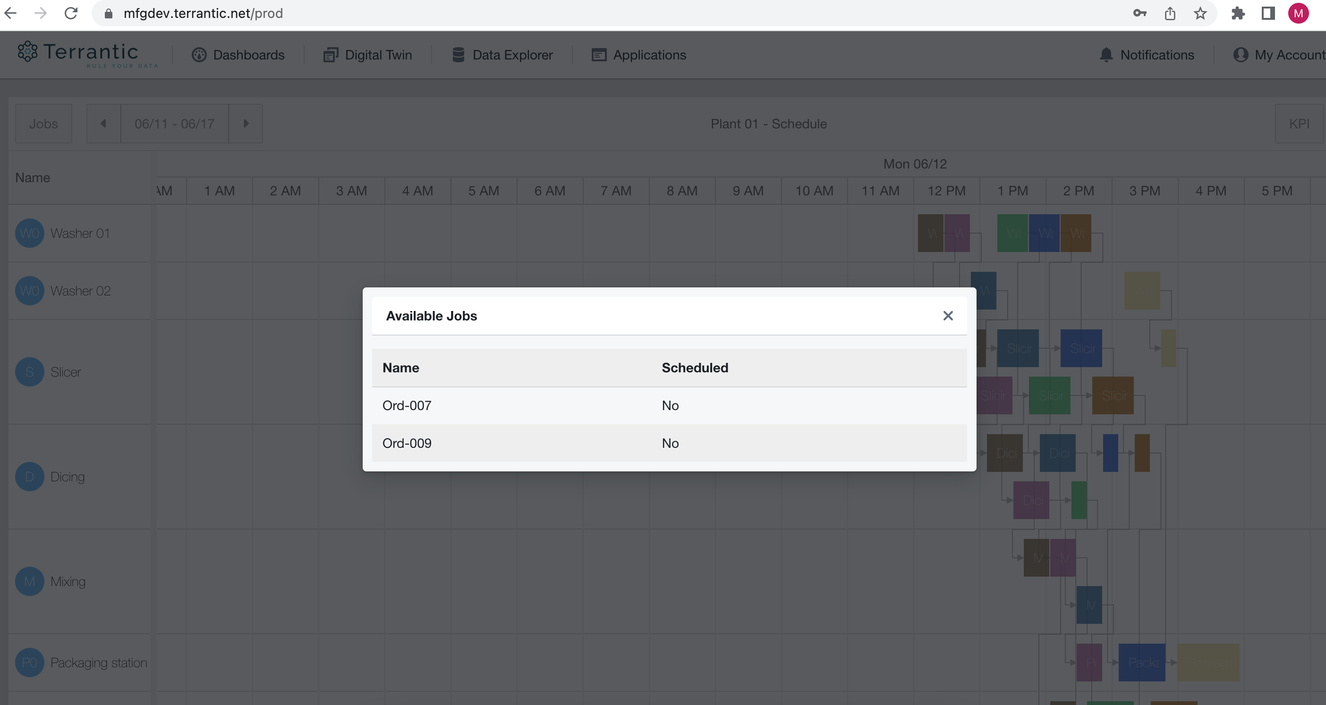Click the Data Explorer database icon
1326x705 pixels.
click(x=458, y=55)
